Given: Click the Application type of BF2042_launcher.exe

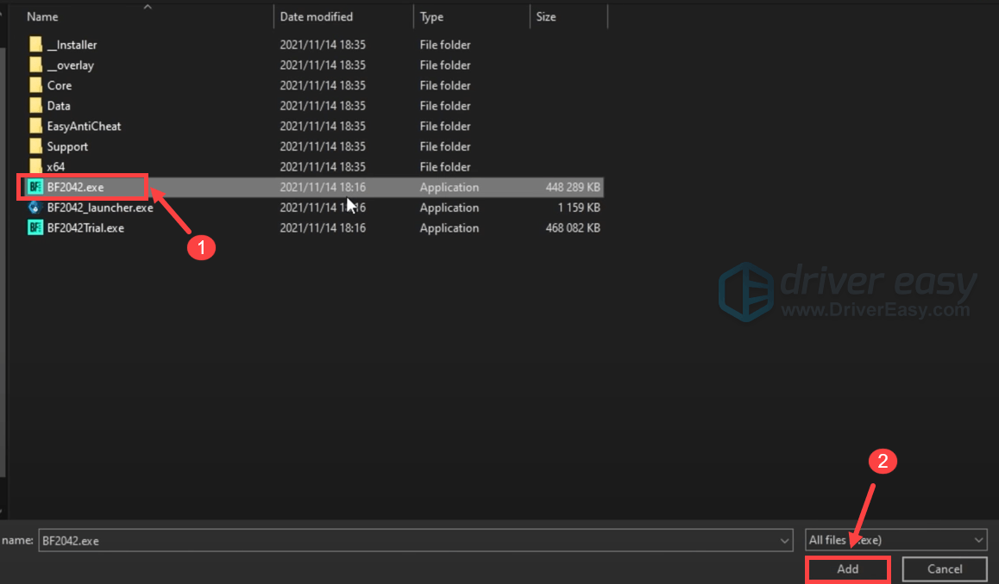Looking at the screenshot, I should pos(449,208).
